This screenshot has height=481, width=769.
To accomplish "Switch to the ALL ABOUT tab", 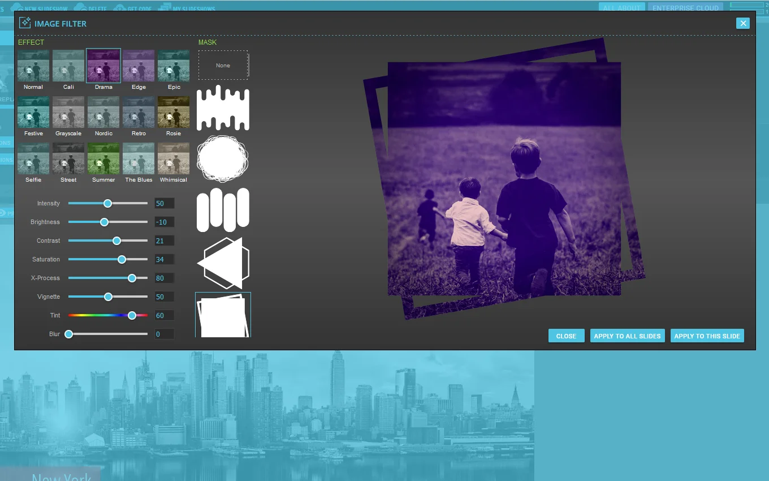I will coord(622,8).
